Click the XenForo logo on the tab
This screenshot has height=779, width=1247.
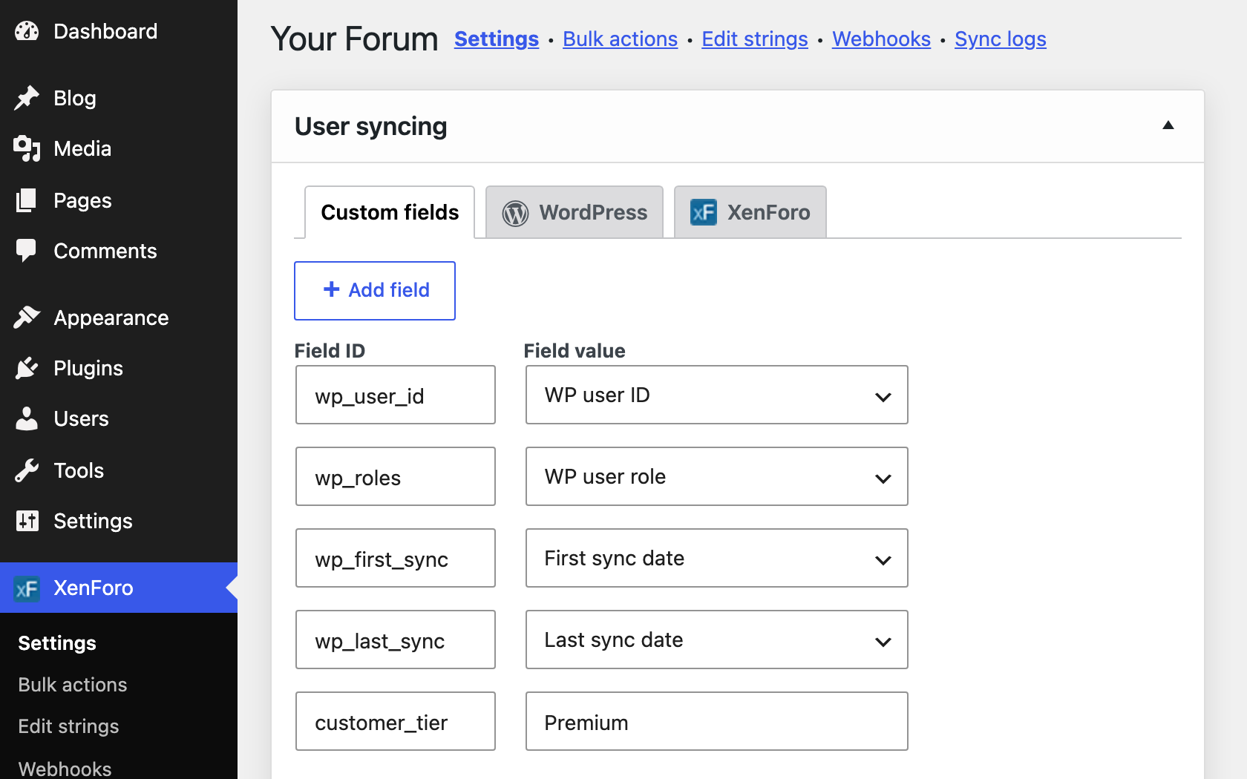[x=704, y=213]
